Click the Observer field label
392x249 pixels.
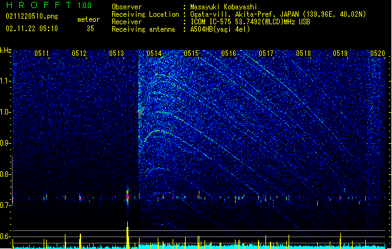coord(127,7)
